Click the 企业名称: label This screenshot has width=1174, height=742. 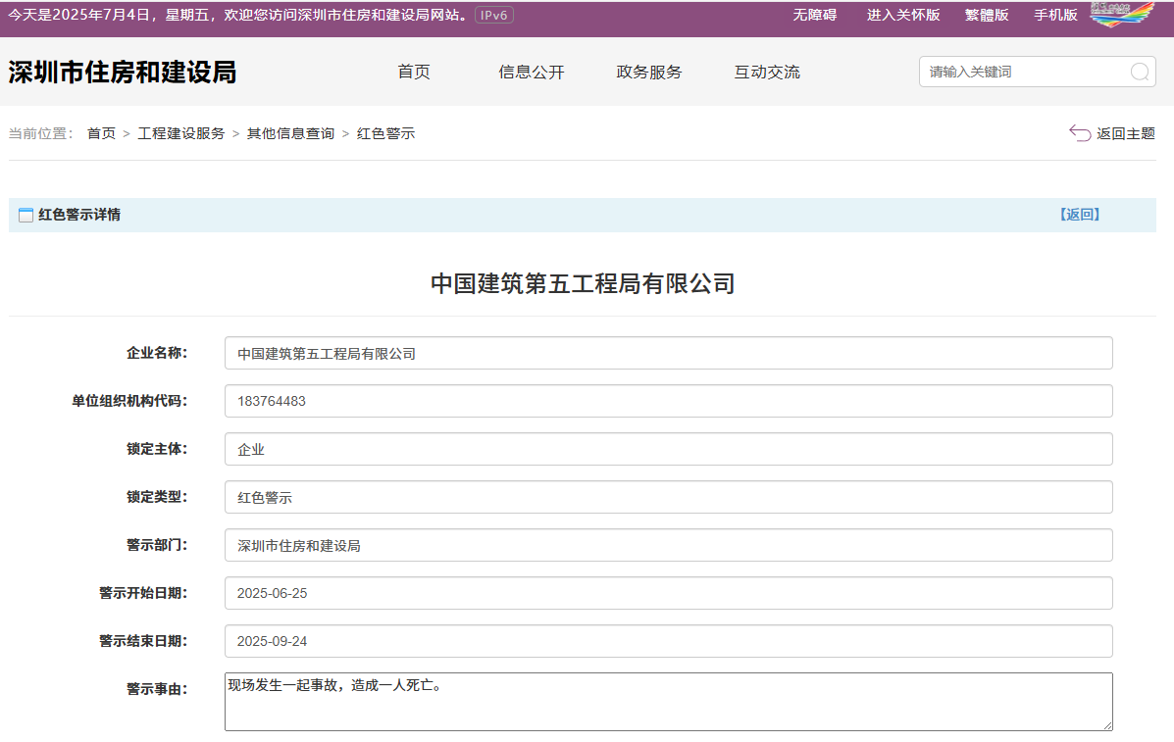(x=157, y=353)
